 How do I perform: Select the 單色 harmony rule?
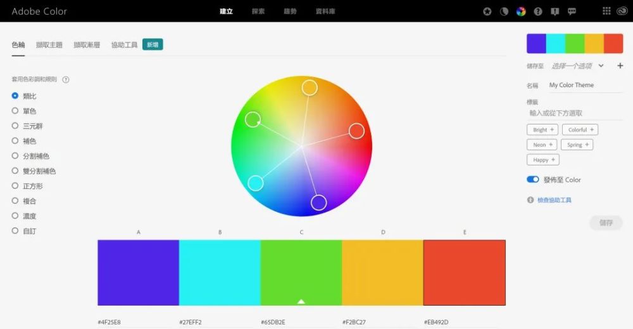point(15,111)
